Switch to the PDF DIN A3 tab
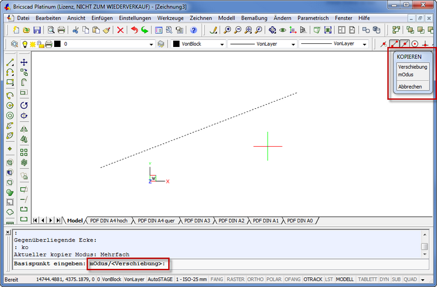 (197, 221)
